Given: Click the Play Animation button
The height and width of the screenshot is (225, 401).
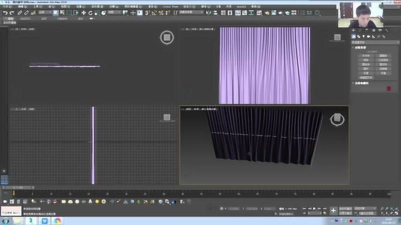Looking at the screenshot, I should click(315, 209).
